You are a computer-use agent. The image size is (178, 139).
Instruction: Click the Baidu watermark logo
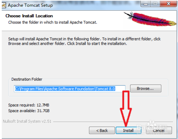[152, 127]
